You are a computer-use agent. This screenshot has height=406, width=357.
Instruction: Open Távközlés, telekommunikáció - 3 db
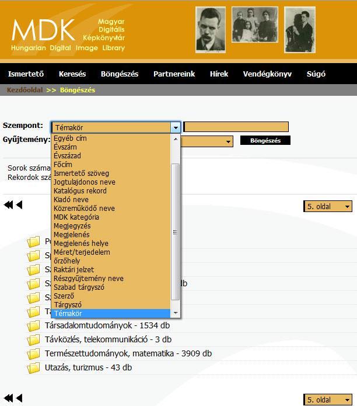click(108, 339)
